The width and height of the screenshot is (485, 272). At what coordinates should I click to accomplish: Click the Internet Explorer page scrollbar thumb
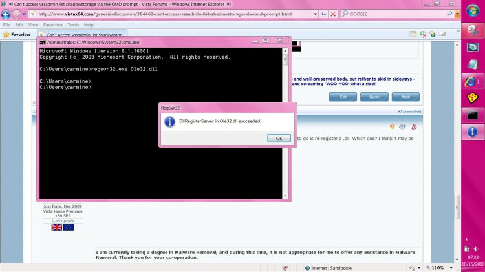coord(457,208)
